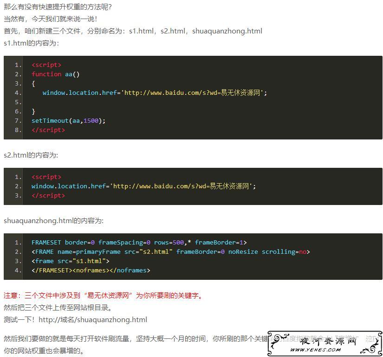Click the last line '你的网站权重也会暴增的。'
Image resolution: width=383 pixels, height=357 pixels.
coord(44,350)
